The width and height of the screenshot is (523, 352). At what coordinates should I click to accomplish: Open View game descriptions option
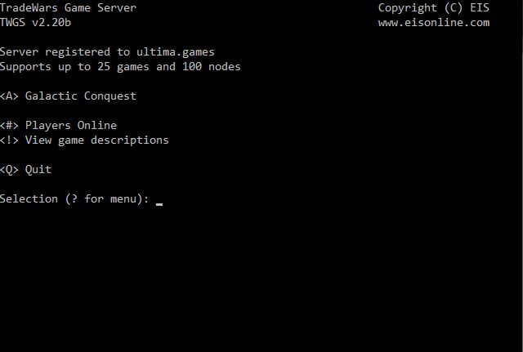(84, 140)
